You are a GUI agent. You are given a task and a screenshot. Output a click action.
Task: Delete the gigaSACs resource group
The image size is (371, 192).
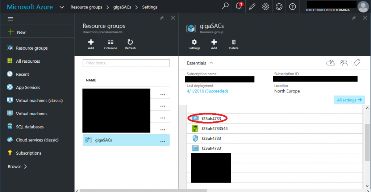234,45
